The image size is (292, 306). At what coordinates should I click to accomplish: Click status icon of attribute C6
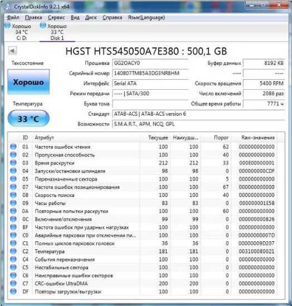tap(13, 275)
